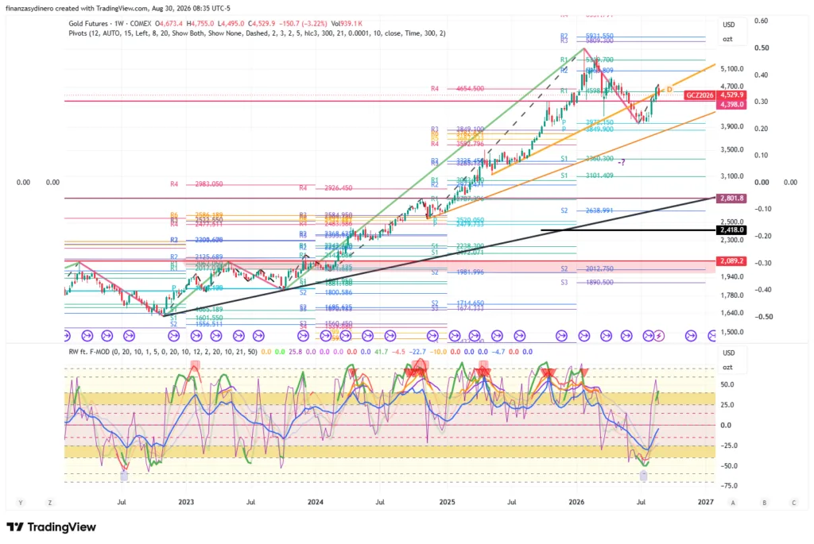Click the 3,500.0 price scale label
The width and height of the screenshot is (814, 544).
732,150
